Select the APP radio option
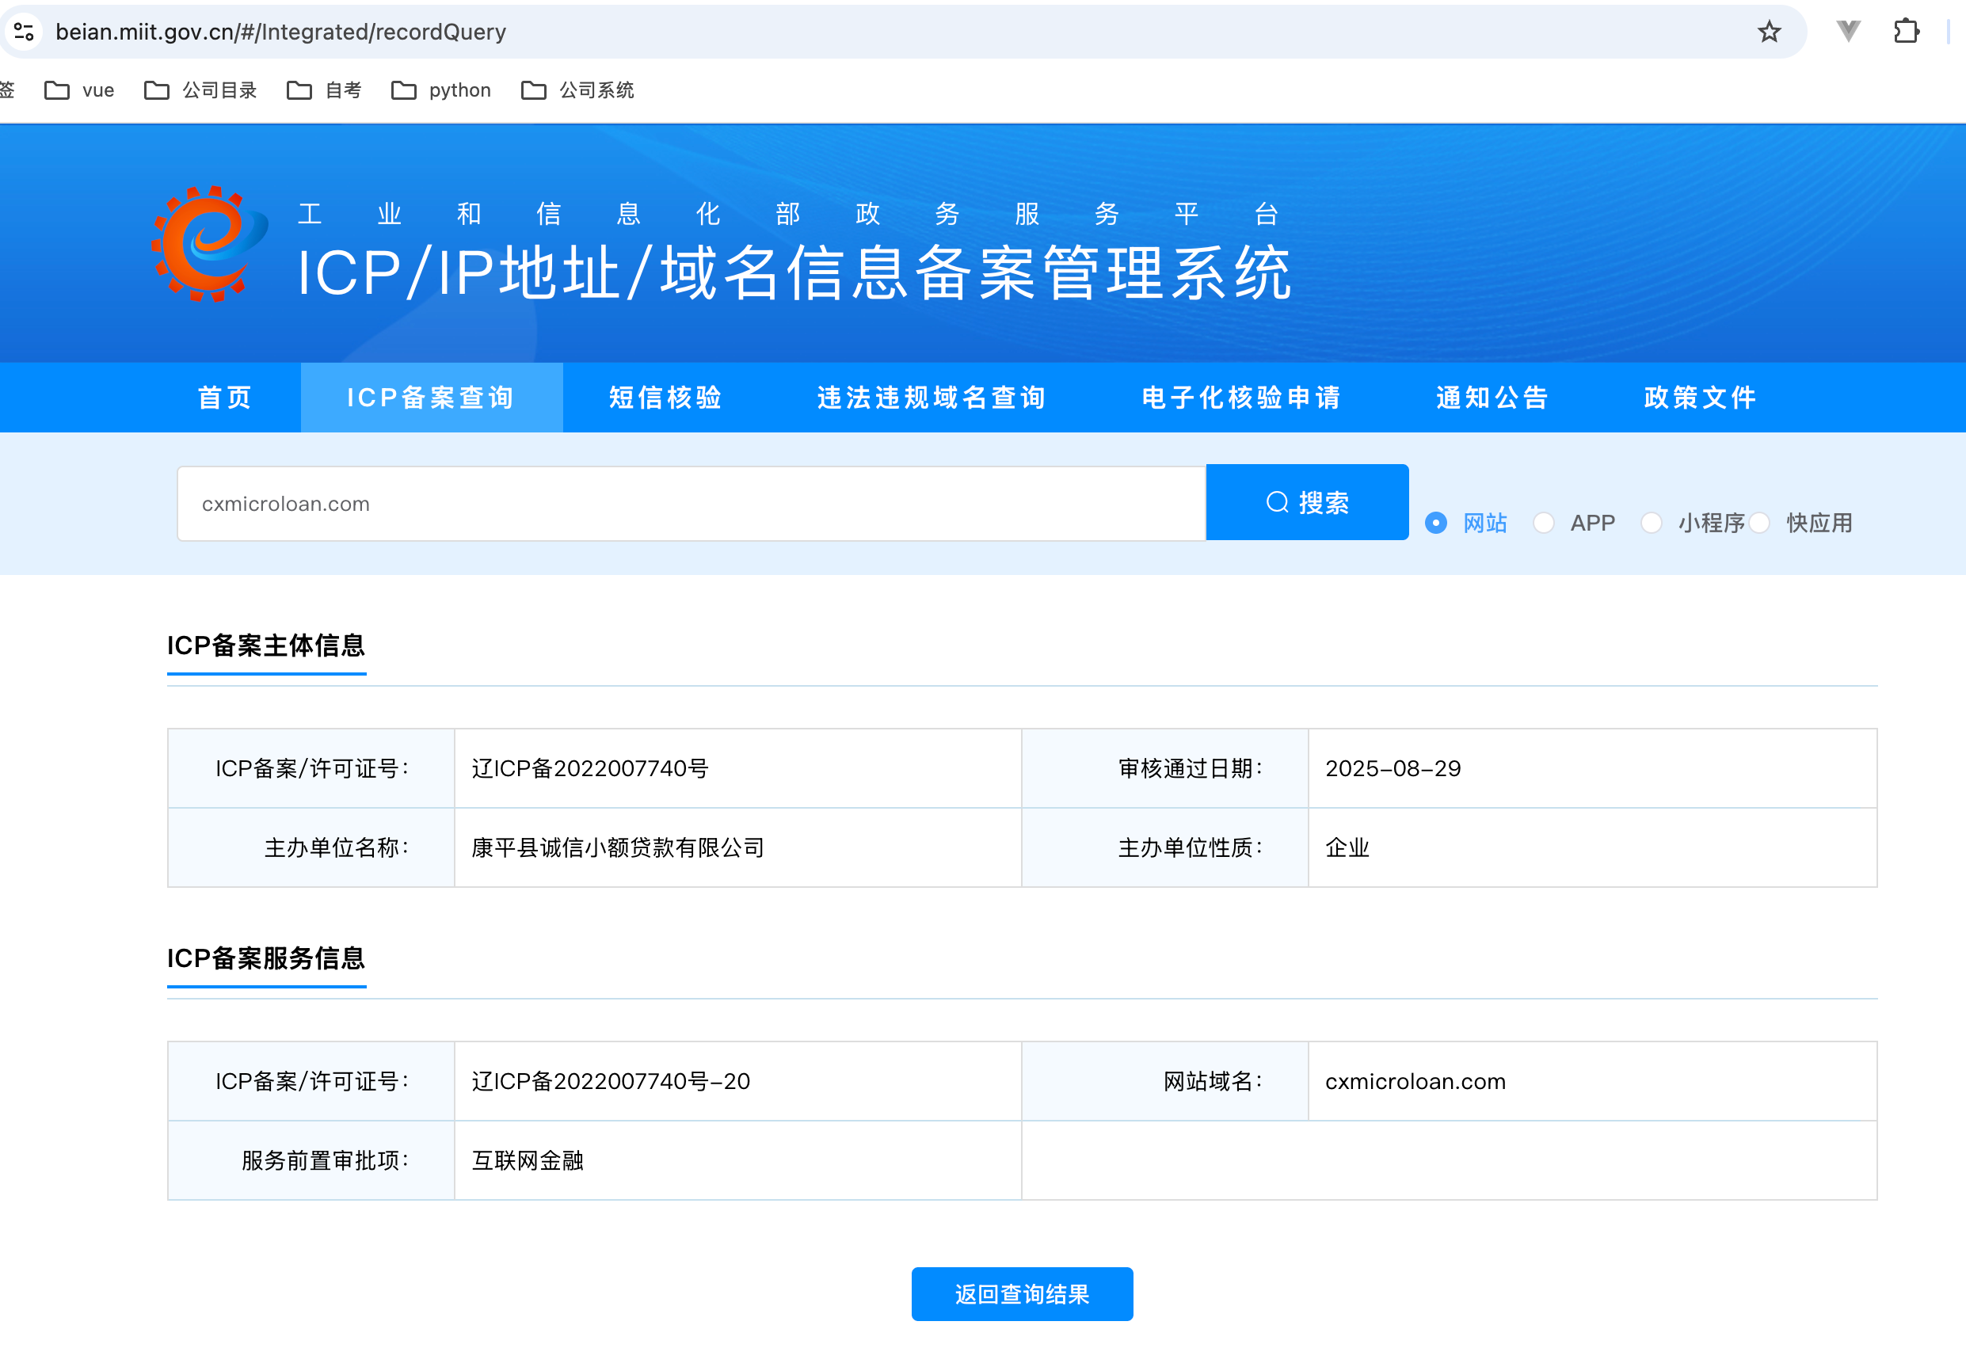1966x1348 pixels. click(x=1544, y=524)
